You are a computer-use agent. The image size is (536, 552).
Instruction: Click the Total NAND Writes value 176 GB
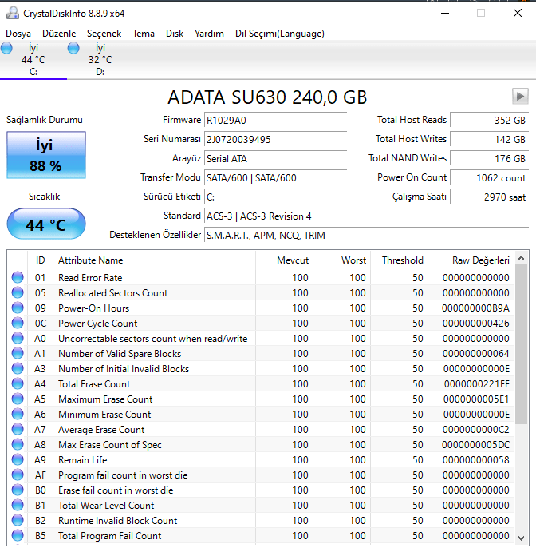tap(489, 159)
